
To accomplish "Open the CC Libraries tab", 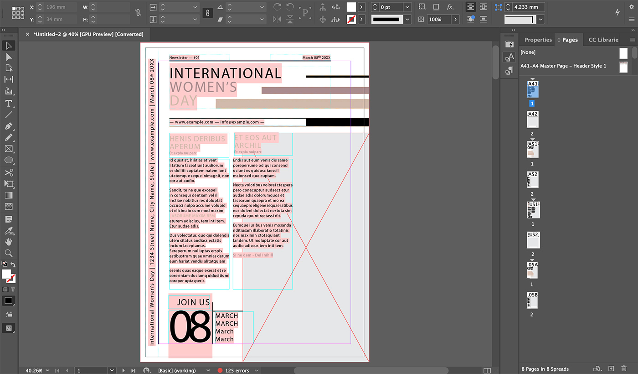I will pyautogui.click(x=603, y=40).
